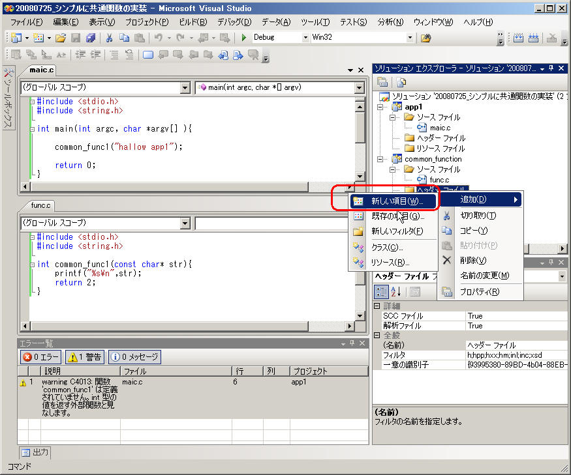The width and height of the screenshot is (571, 475).
Task: Click the Cut scissors icon in toolbar
Action: [109, 38]
